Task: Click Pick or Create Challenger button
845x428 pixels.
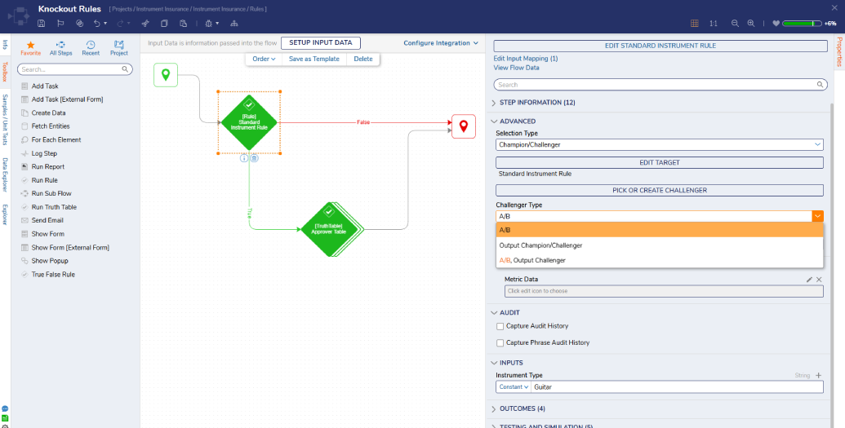Action: pos(660,190)
